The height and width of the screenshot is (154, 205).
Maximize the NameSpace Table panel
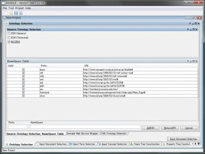(194, 61)
